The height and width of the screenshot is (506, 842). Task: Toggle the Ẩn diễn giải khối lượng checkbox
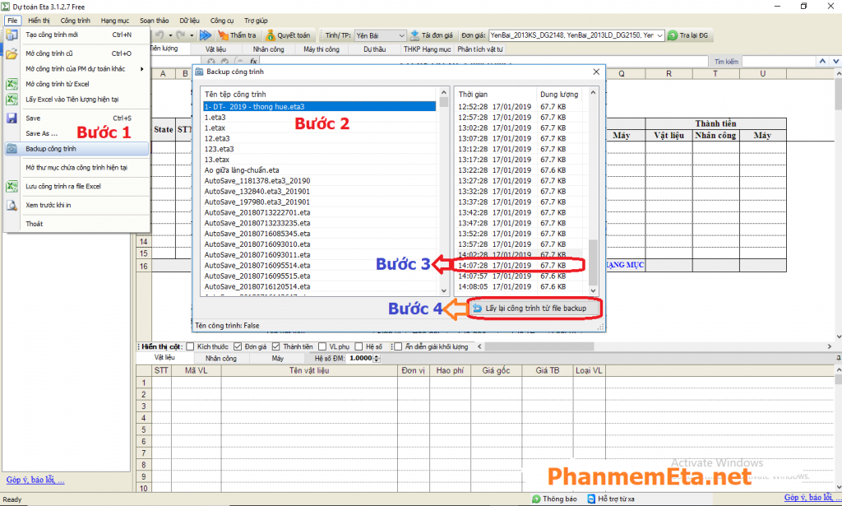[398, 346]
